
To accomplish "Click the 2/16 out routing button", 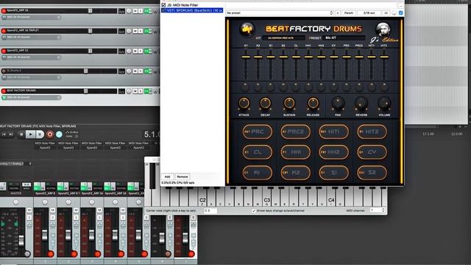I will pos(369,13).
